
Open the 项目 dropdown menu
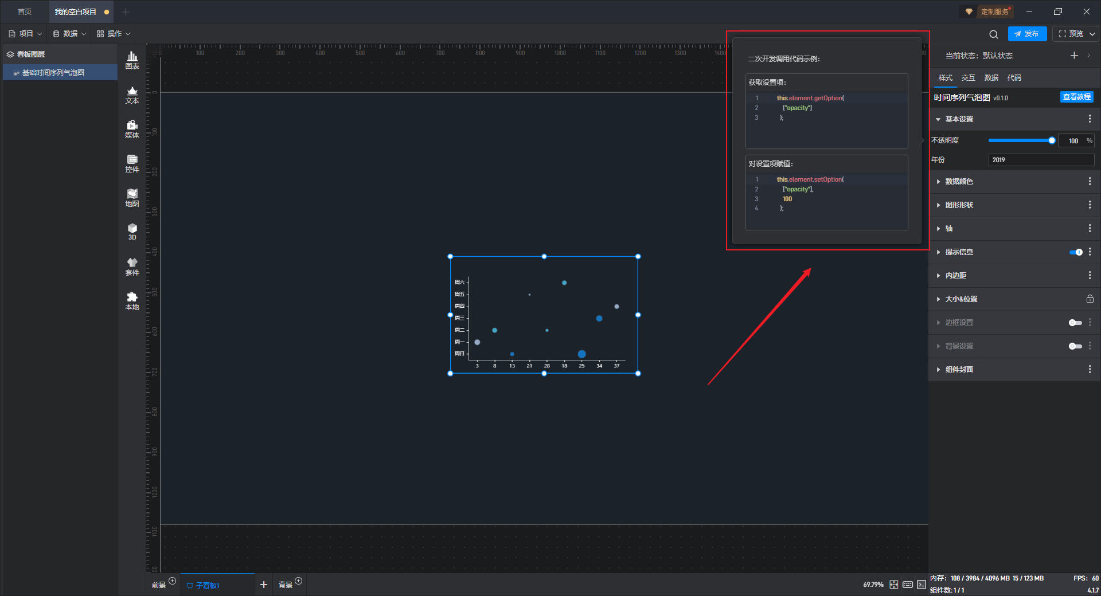coord(26,34)
